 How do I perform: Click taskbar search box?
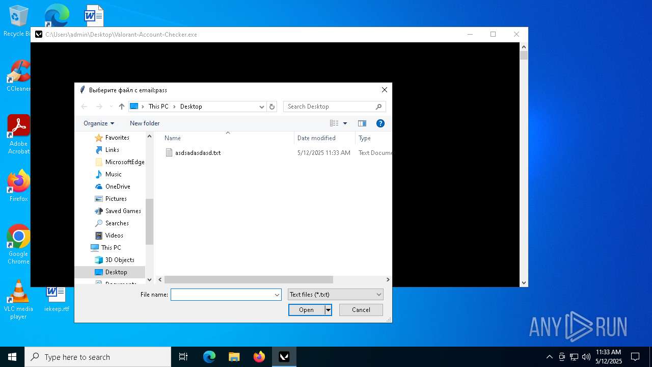98,357
